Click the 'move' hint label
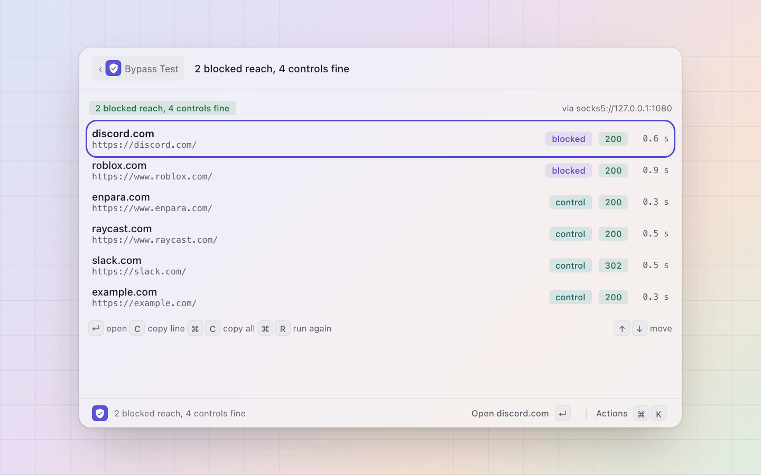The height and width of the screenshot is (475, 761). pyautogui.click(x=661, y=328)
